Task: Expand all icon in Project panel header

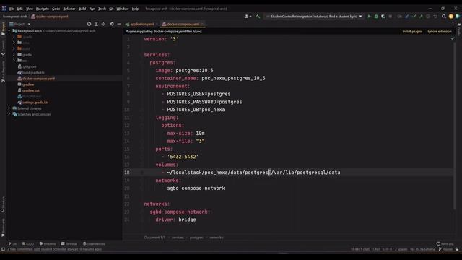Action: [96, 24]
